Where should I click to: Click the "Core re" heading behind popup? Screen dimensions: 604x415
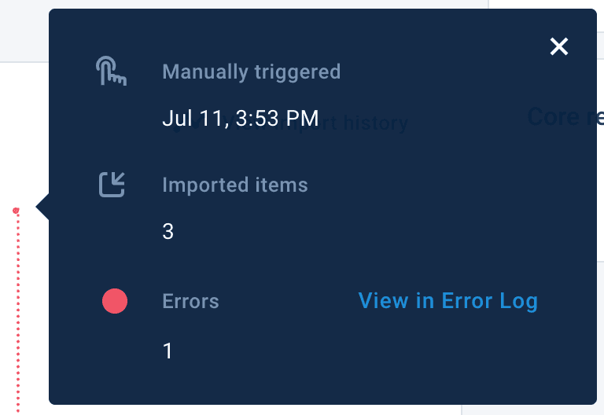click(565, 117)
